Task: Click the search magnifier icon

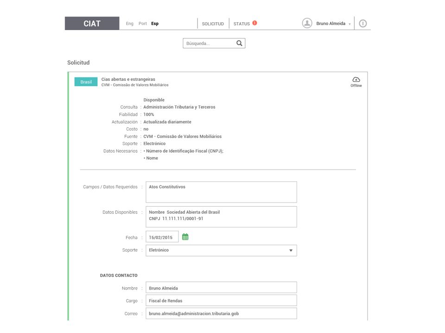Action: pos(239,43)
